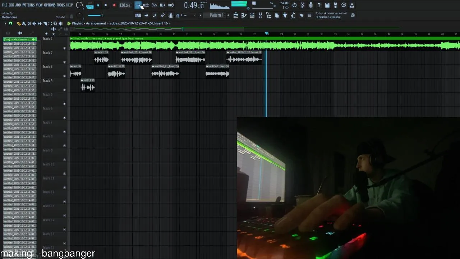Open the Mixer window icon

point(261,15)
